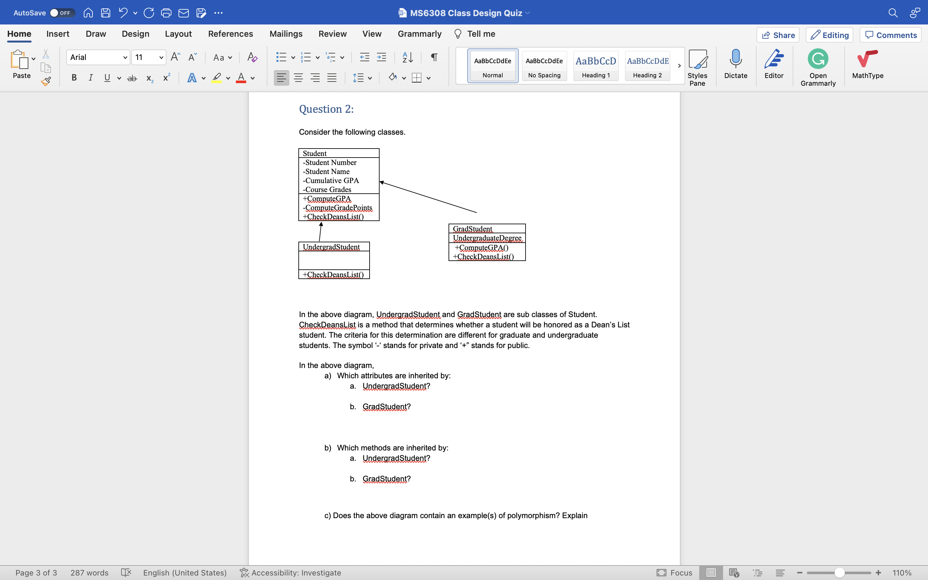Toggle Bold formatting on
The height and width of the screenshot is (580, 928).
point(73,78)
